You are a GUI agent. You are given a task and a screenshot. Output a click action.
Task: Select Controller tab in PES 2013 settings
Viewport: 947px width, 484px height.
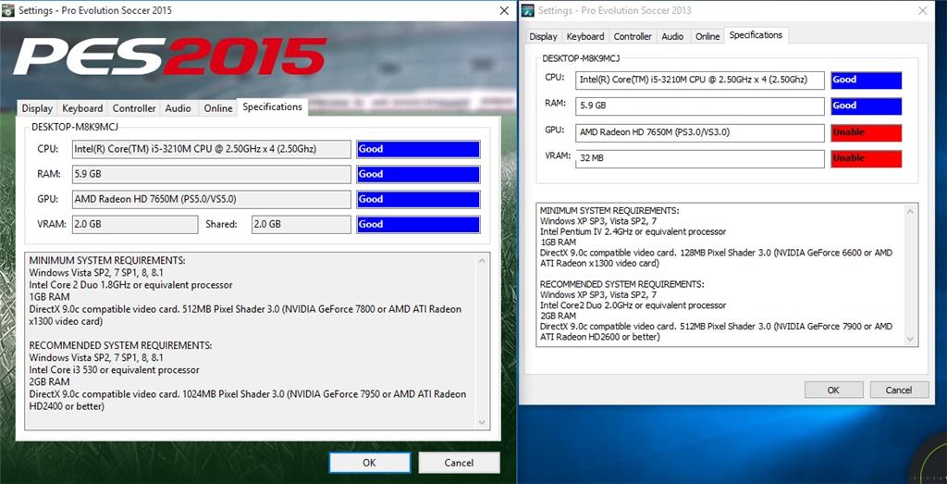tap(633, 36)
